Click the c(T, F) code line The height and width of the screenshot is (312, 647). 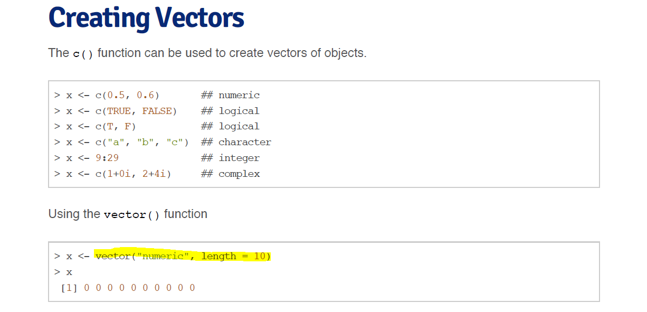click(x=95, y=126)
